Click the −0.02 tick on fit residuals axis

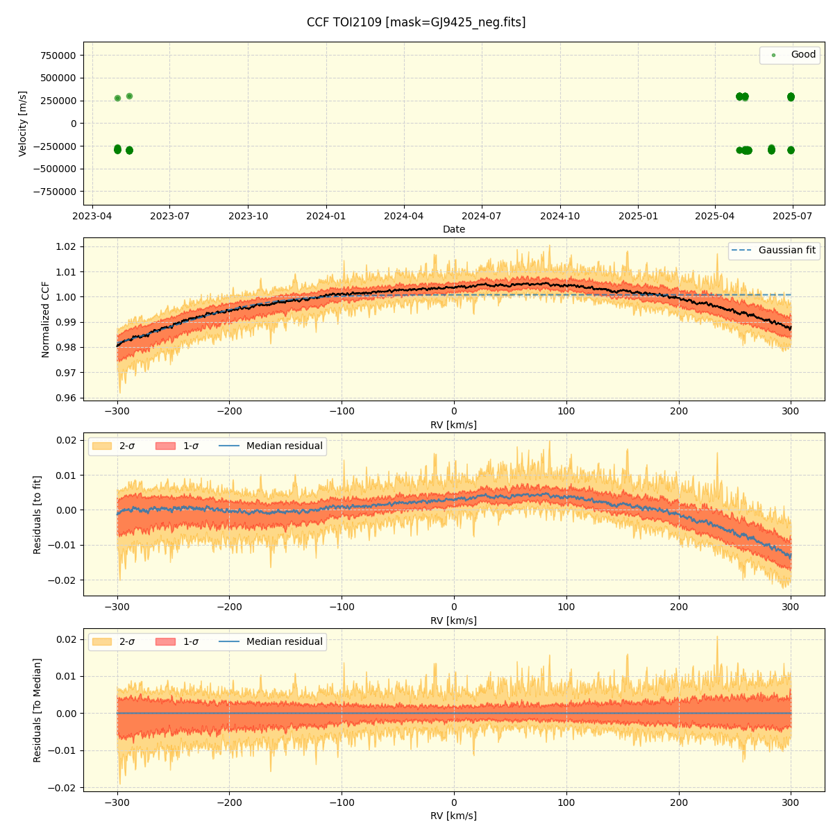62,580
